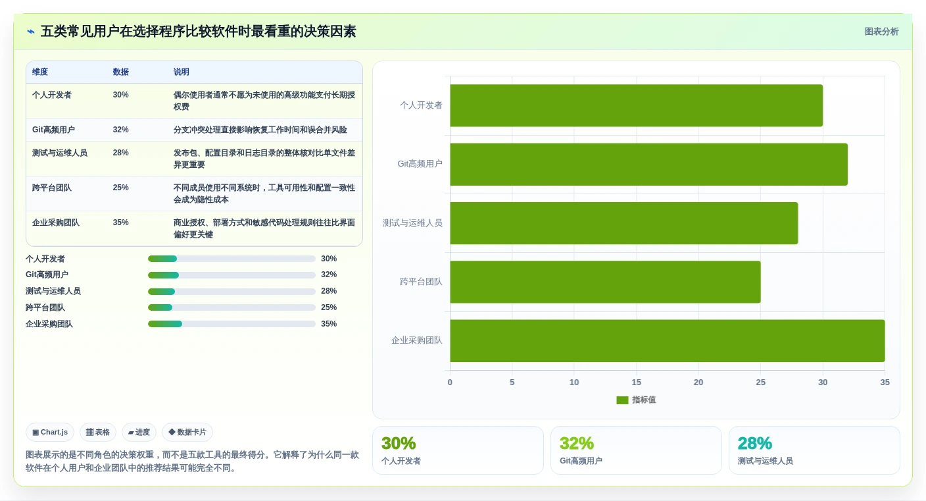Image resolution: width=926 pixels, height=501 pixels.
Task: Click the 企业采购团队 y-axis label in chart
Action: pos(417,340)
